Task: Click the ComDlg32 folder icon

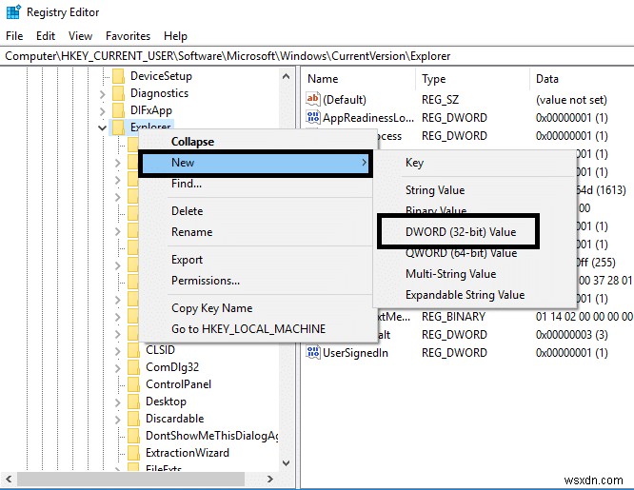Action: [134, 367]
